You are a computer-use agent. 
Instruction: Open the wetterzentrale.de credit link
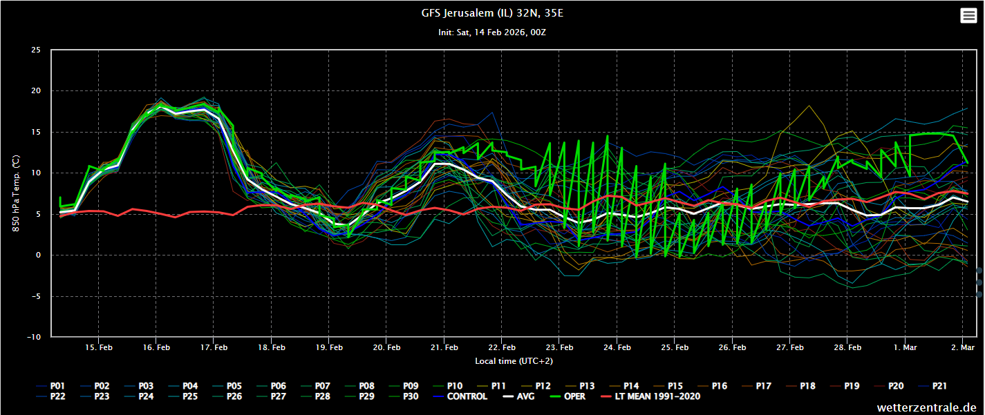(x=926, y=407)
